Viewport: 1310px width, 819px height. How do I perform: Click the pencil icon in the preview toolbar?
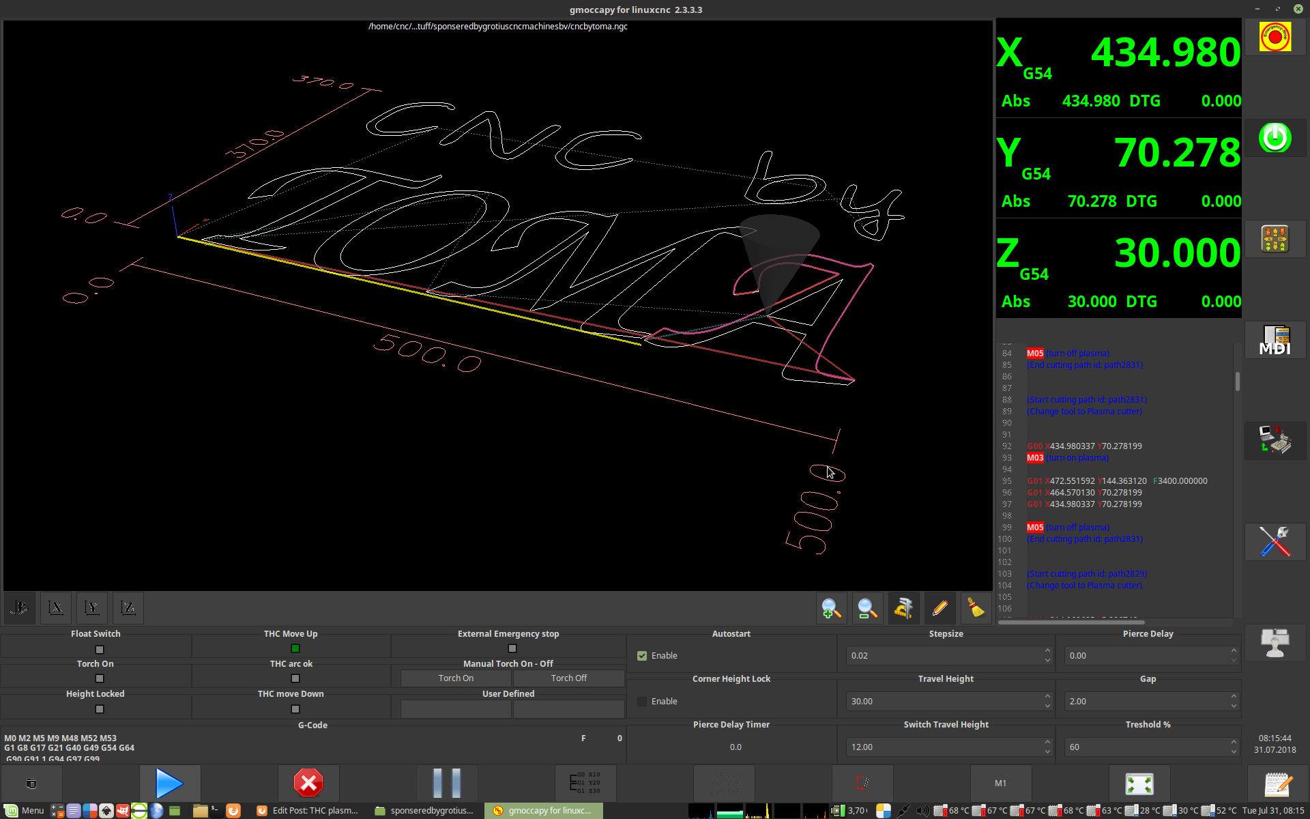click(x=940, y=608)
